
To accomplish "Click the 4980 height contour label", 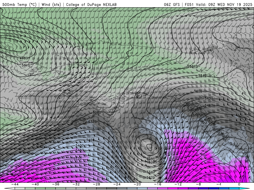I will pos(23,58).
